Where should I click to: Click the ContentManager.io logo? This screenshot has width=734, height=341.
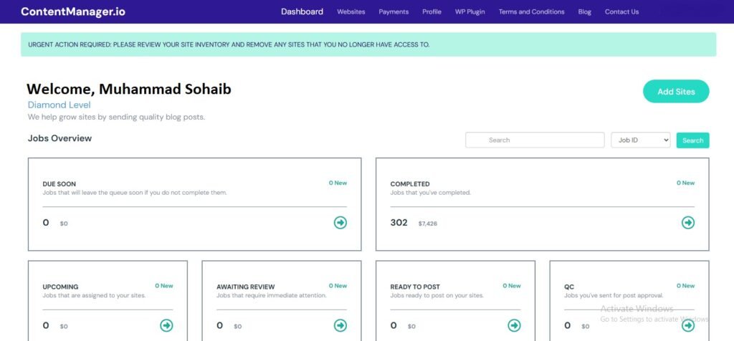click(x=75, y=11)
